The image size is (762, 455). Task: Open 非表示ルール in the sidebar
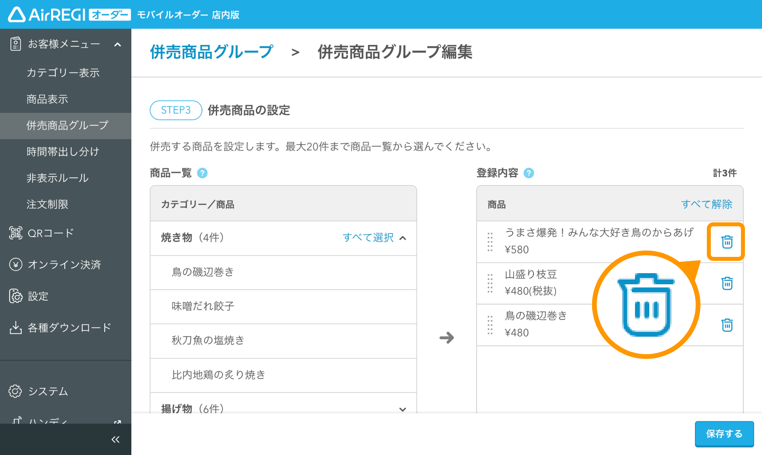click(57, 177)
